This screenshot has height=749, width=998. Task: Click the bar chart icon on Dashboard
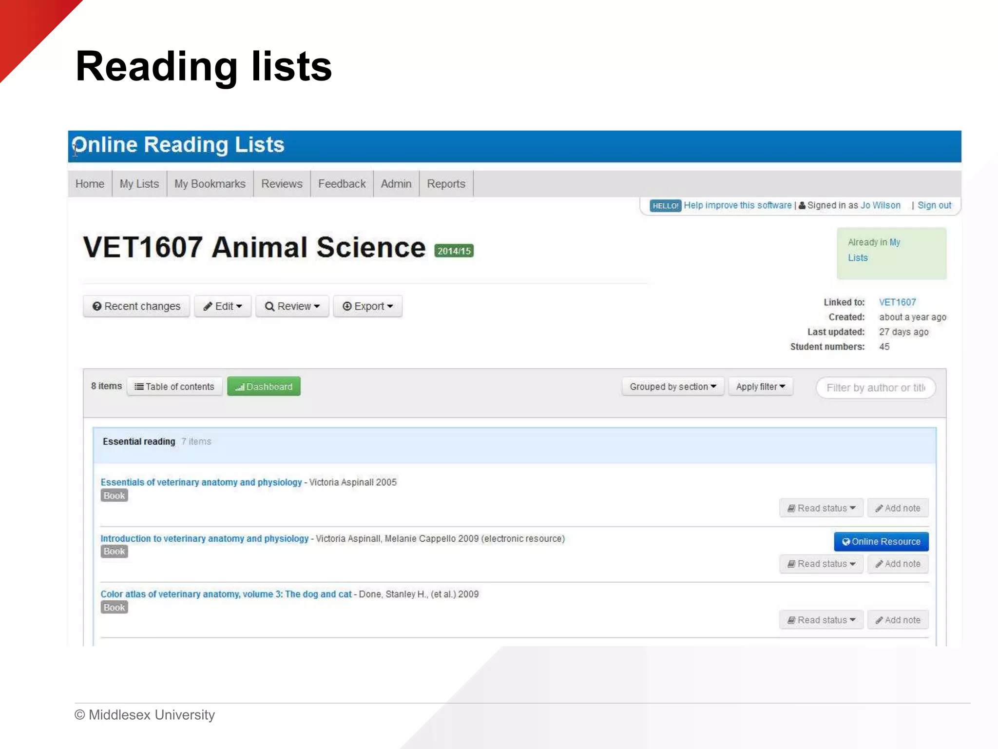click(x=240, y=387)
